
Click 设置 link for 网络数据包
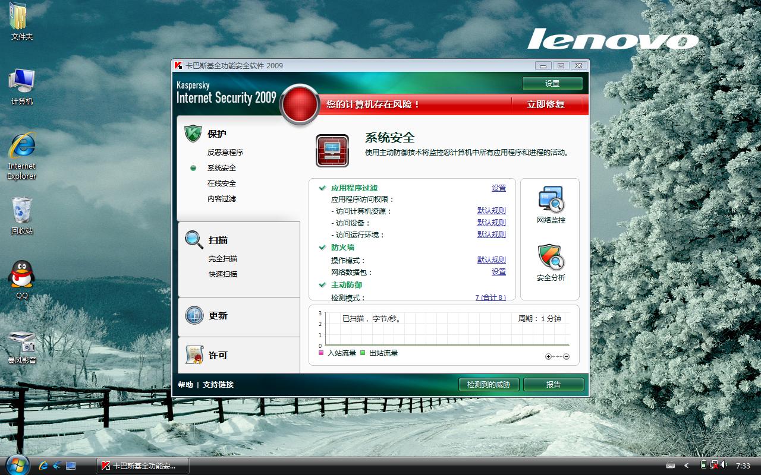(499, 272)
